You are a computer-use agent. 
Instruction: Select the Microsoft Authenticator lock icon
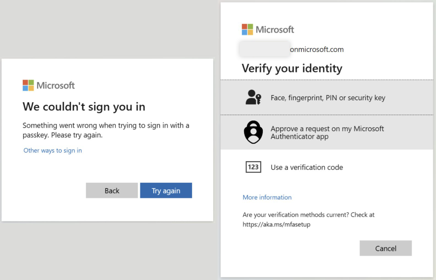(253, 132)
